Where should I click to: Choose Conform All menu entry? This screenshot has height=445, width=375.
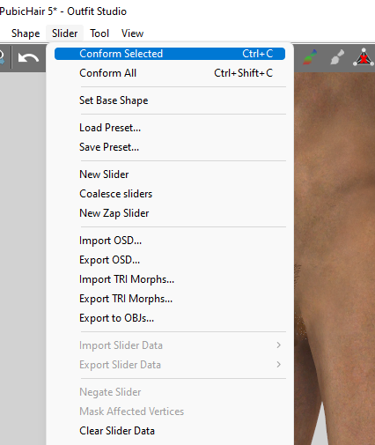click(x=170, y=73)
